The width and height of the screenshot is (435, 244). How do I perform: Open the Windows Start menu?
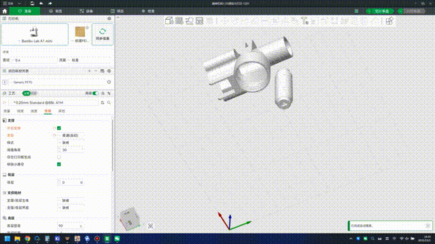[x=7, y=239]
